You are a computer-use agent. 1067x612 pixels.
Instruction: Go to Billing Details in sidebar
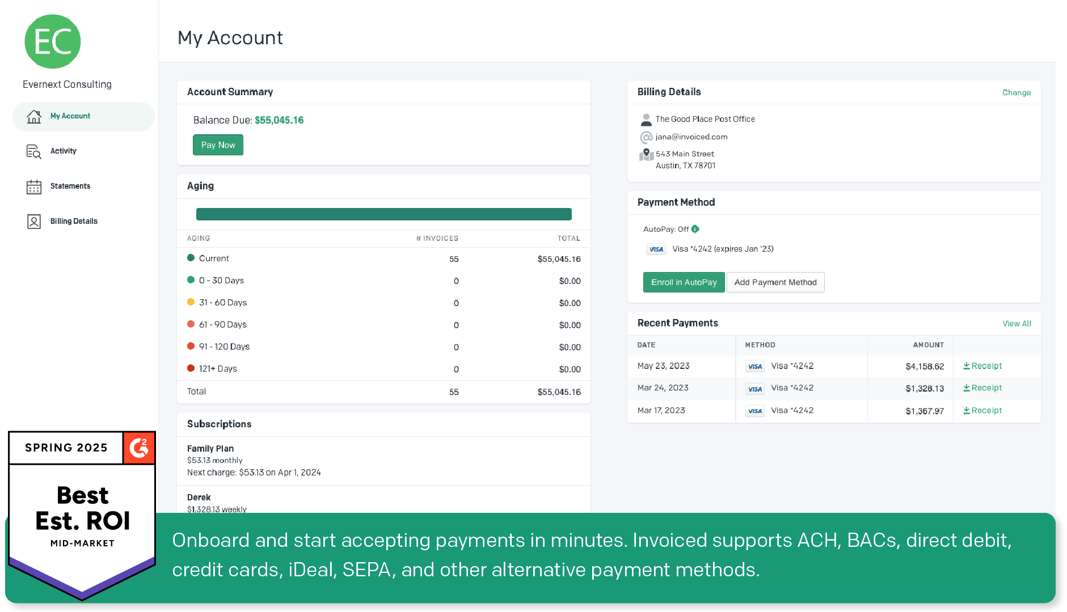click(74, 222)
